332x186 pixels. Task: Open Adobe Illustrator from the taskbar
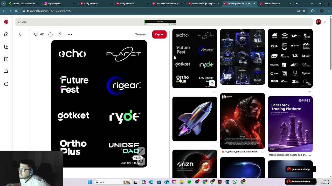[x=220, y=182]
